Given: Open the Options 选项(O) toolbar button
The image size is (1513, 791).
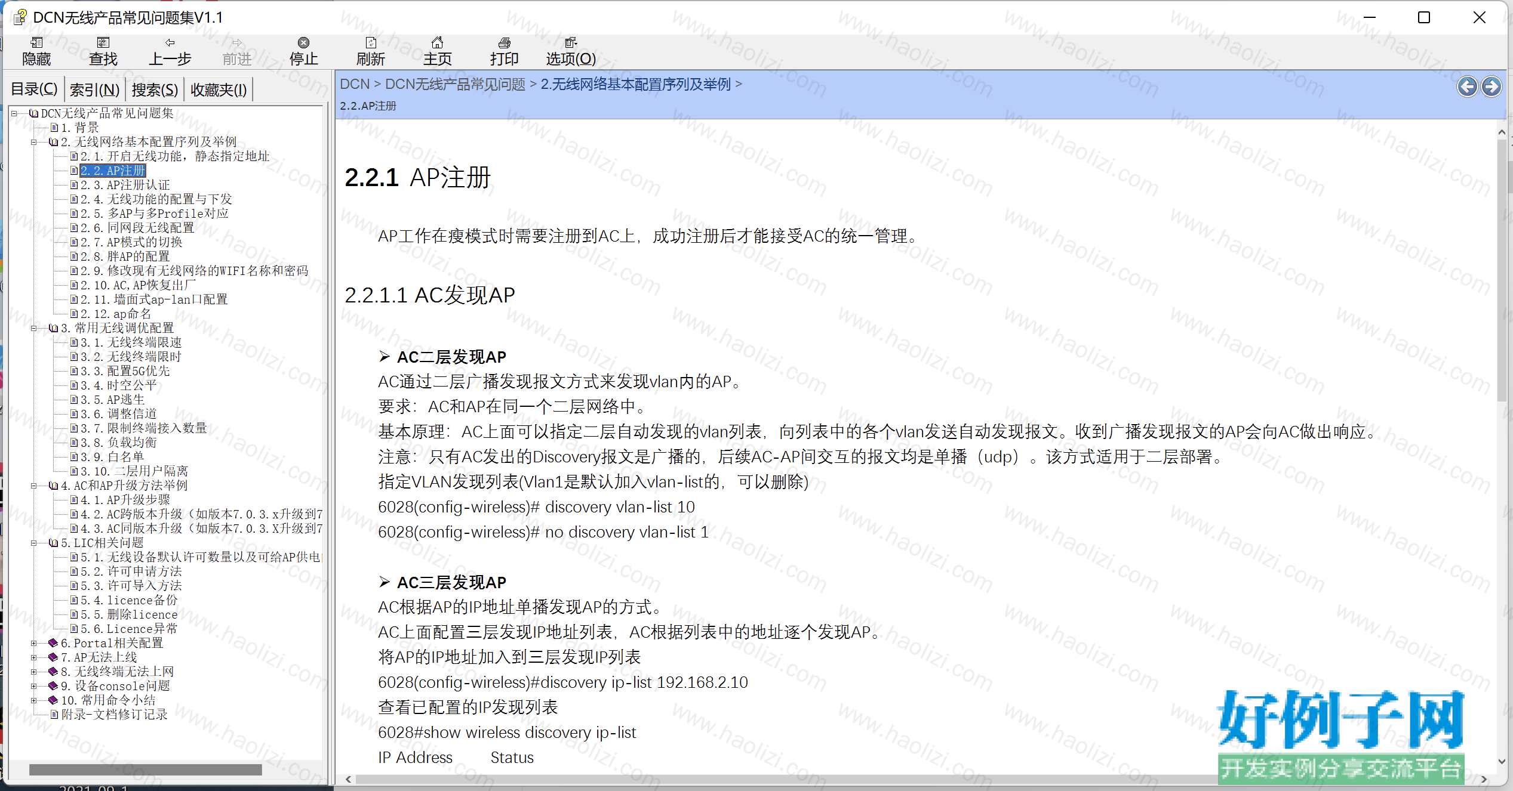Looking at the screenshot, I should 571,51.
